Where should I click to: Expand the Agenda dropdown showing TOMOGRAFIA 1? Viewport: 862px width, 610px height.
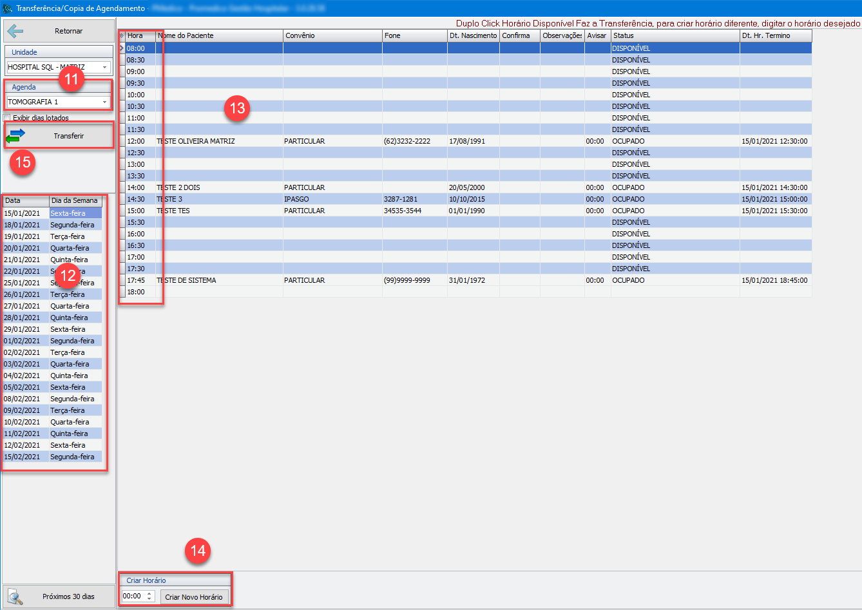pos(104,102)
